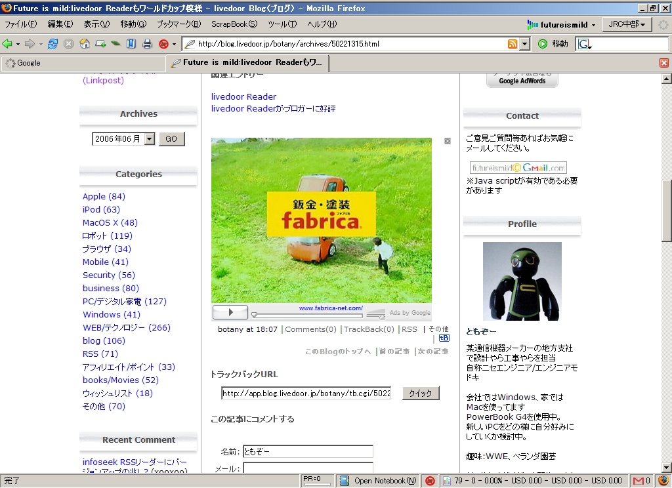Image resolution: width=672 pixels, height=488 pixels.
Task: Click the page vertical scrollbar thumb
Action: tap(666, 211)
